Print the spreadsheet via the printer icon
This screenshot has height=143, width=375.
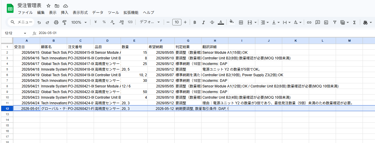click(x=56, y=22)
